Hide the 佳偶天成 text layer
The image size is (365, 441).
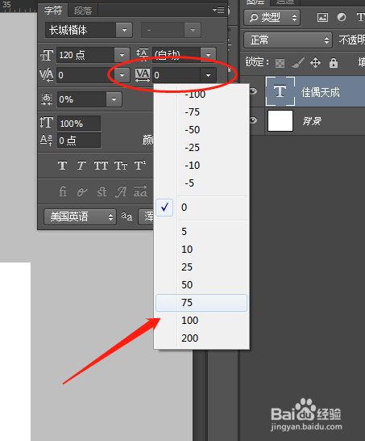tap(253, 91)
